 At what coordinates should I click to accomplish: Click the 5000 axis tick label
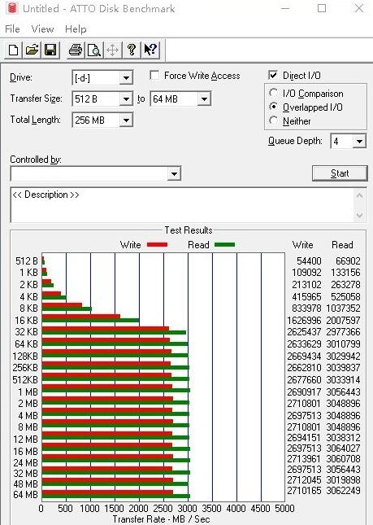(284, 508)
